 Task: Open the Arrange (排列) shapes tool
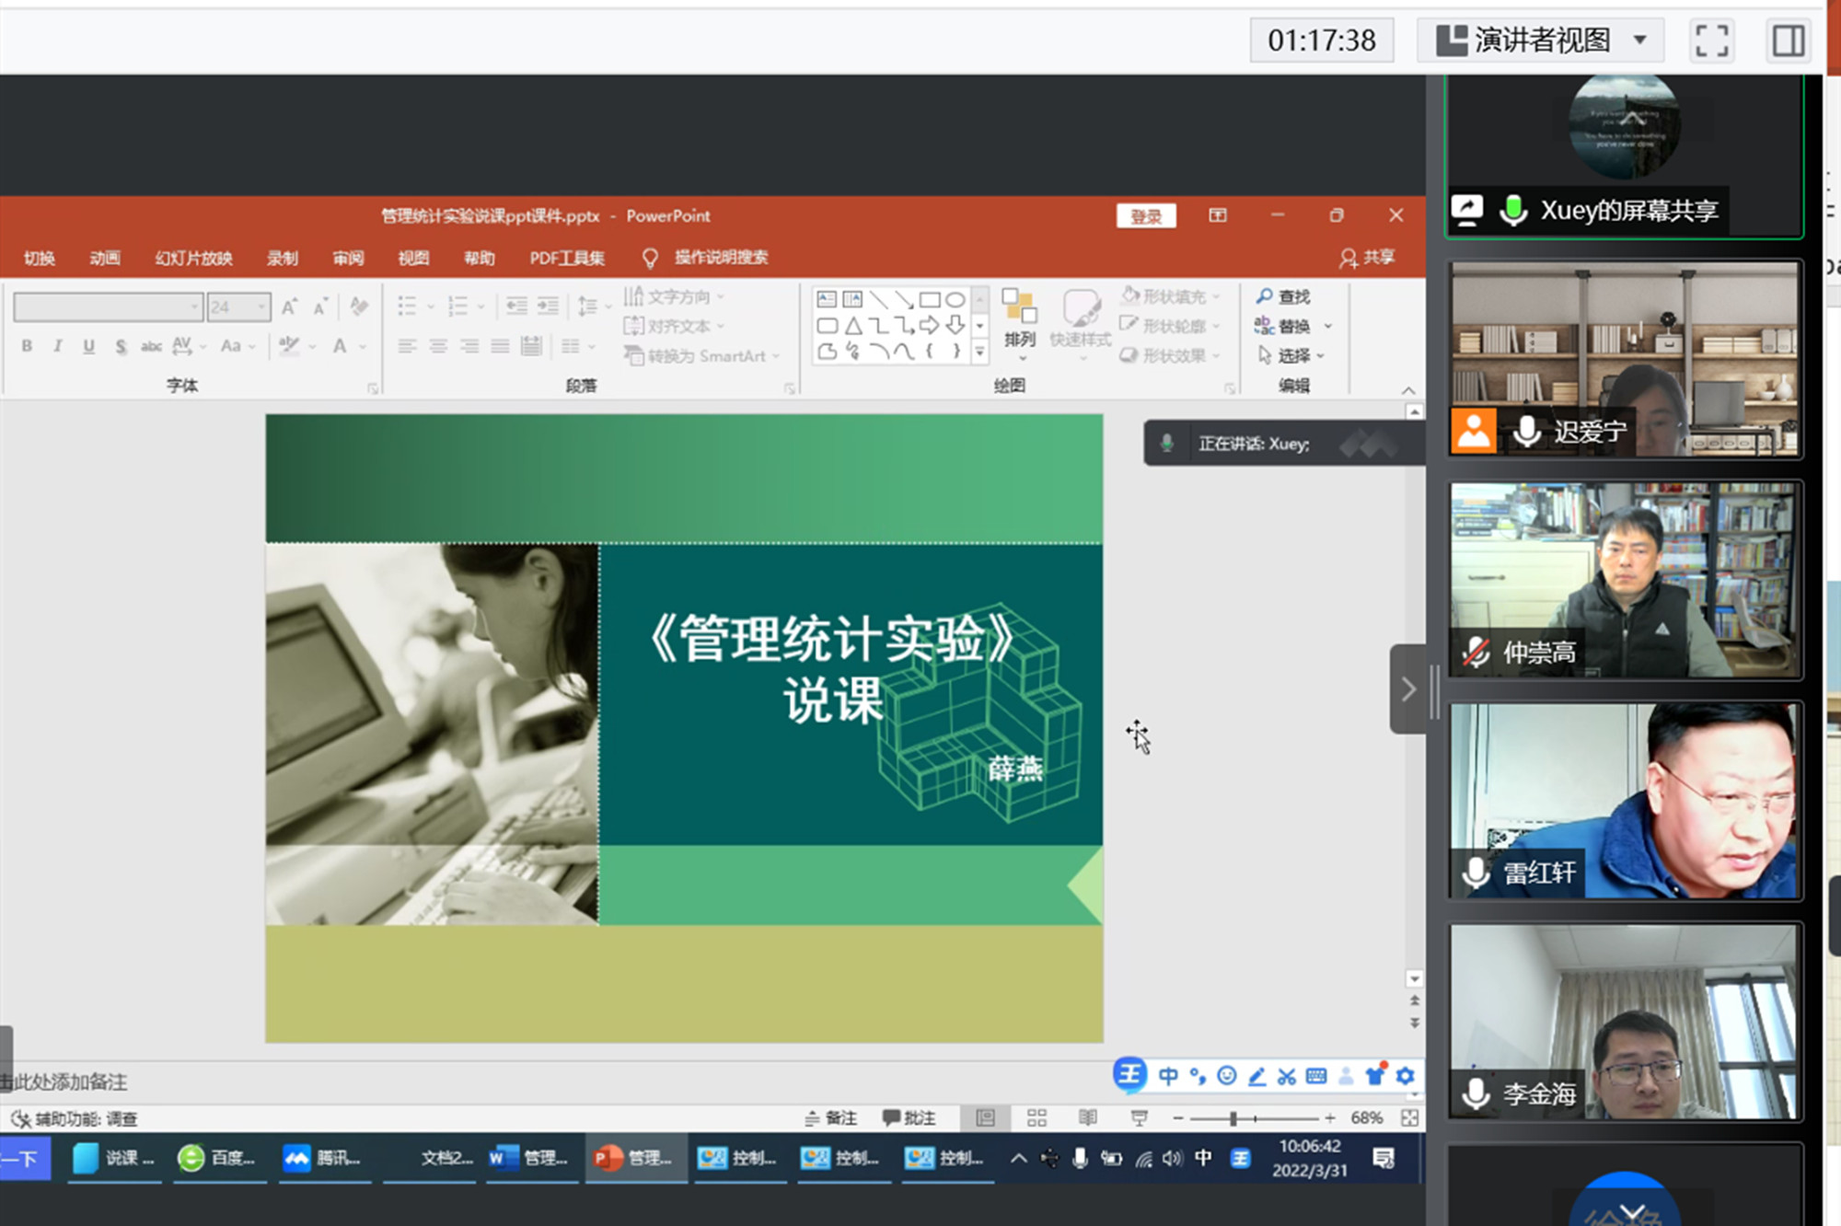click(x=1020, y=318)
